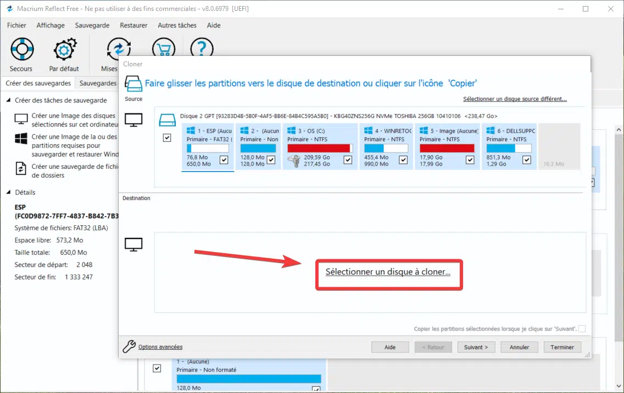Viewport: 624px width, 393px height.
Task: Click the Windows logo on partition 2
Action: 244,130
